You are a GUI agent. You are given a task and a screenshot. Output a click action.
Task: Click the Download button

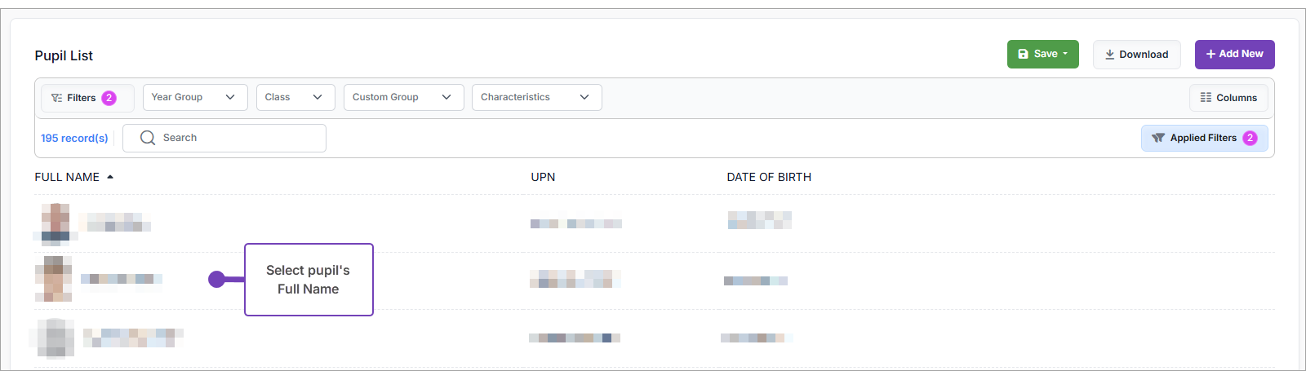click(x=1136, y=55)
